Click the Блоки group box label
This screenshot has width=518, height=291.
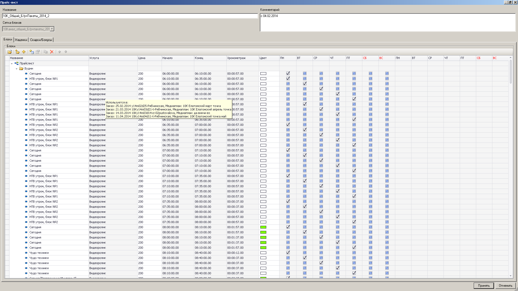coord(11,46)
